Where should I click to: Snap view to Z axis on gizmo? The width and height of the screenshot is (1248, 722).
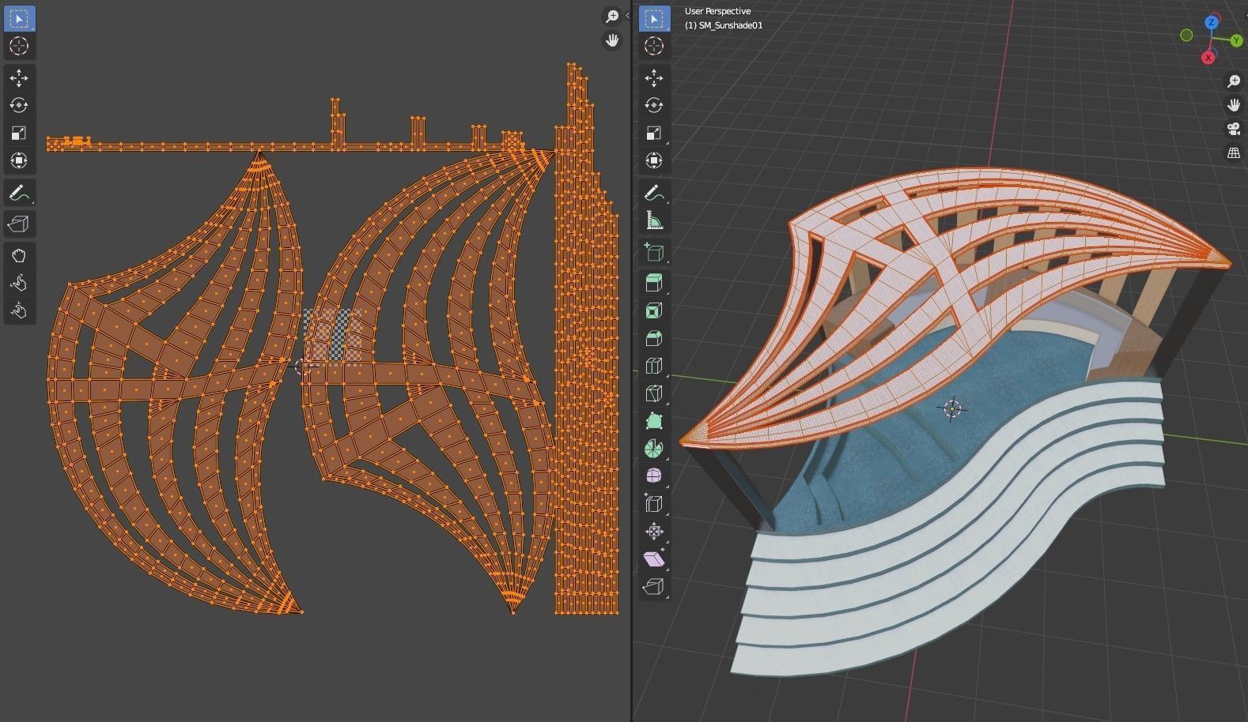pos(1211,23)
